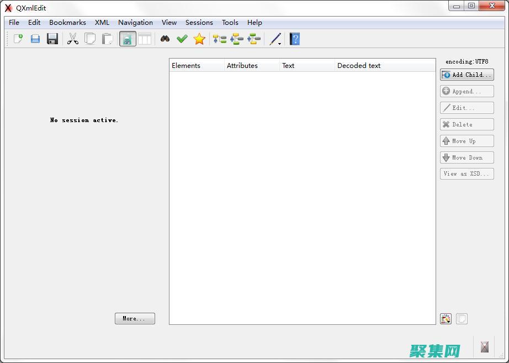The height and width of the screenshot is (363, 509).
Task: Click the yellow star bookmark icon
Action: [x=199, y=39]
